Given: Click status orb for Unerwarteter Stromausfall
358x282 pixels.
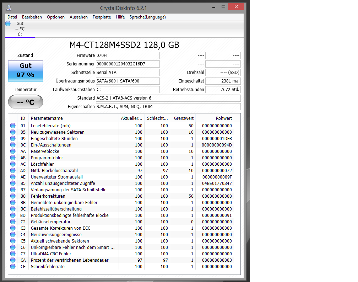Looking at the screenshot, I should [13, 177].
